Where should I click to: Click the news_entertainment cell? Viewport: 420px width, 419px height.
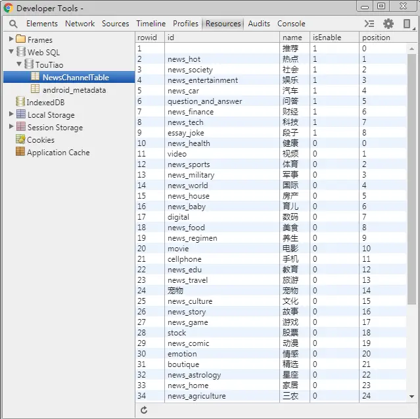[222, 80]
